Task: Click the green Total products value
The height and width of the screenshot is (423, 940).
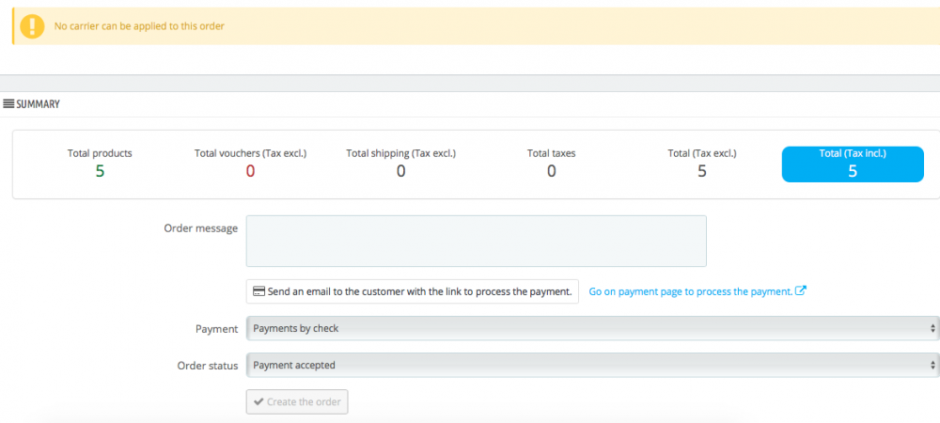Action: point(100,171)
